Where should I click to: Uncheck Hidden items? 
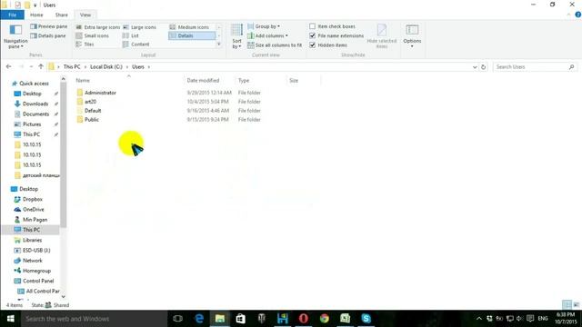pos(312,45)
